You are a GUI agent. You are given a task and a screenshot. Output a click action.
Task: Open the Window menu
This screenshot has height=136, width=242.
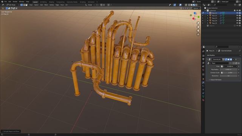click(22, 2)
